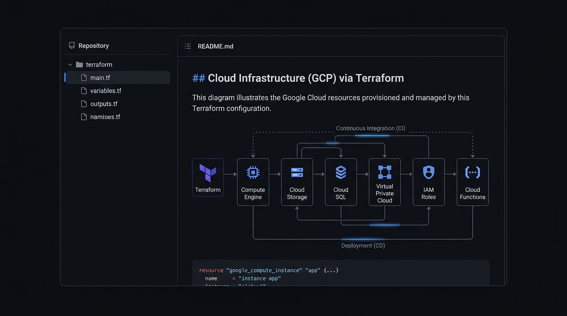The height and width of the screenshot is (316, 567).
Task: Collapse the terraform folder chevron
Action: 70,65
